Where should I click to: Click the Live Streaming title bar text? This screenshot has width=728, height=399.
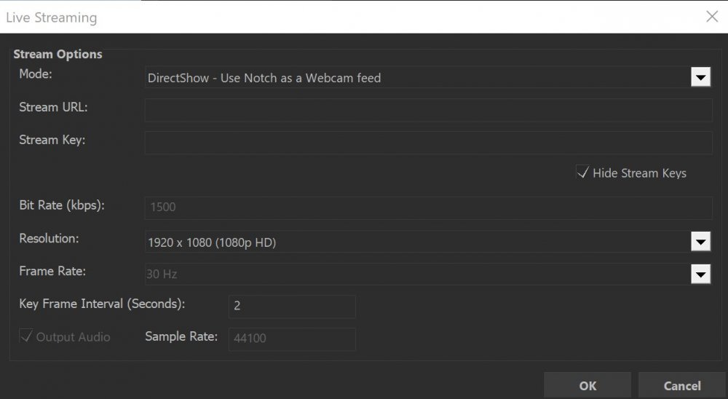tap(51, 17)
